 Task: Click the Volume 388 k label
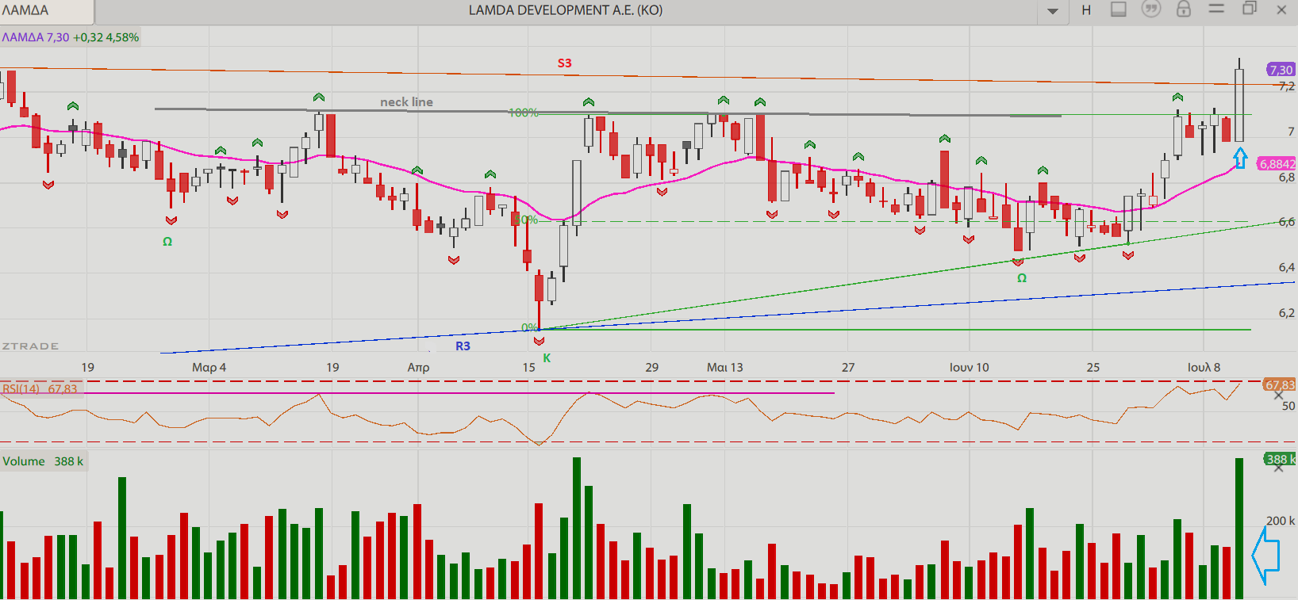coord(43,461)
